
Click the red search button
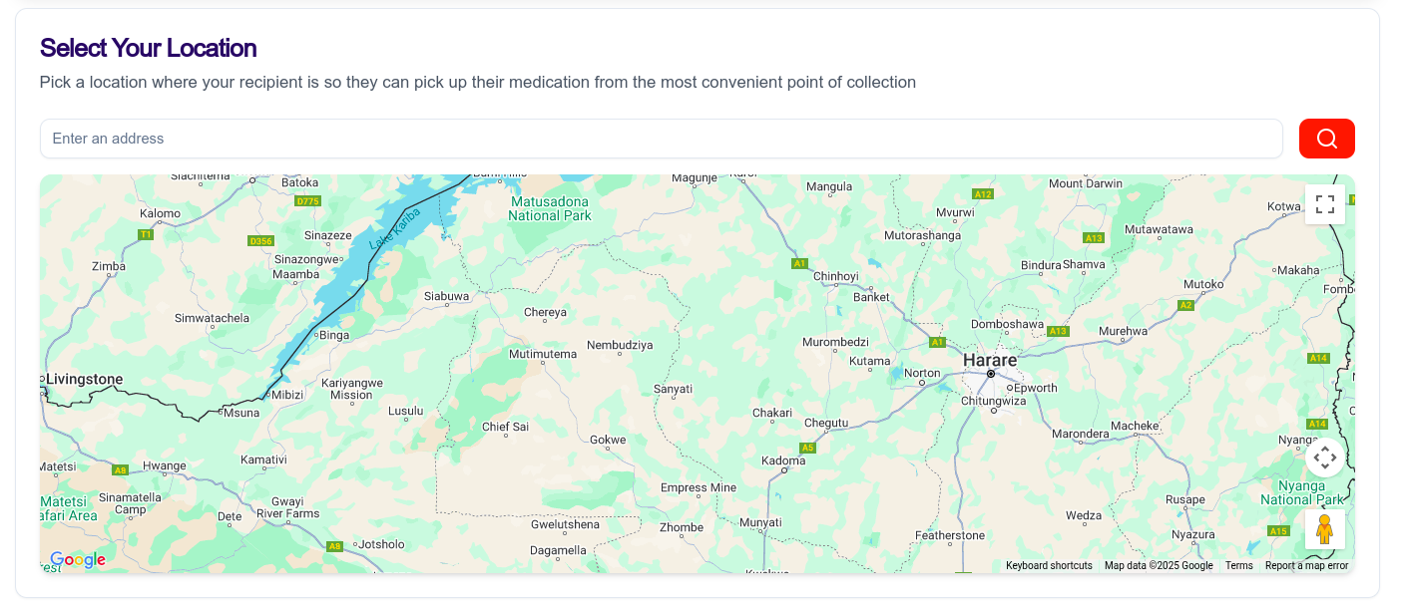pyautogui.click(x=1326, y=139)
